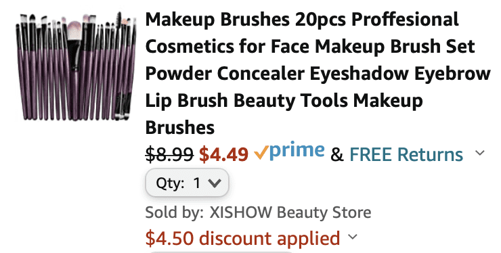The width and height of the screenshot is (501, 253).
Task: Click the FREE Returns link
Action: tap(406, 155)
